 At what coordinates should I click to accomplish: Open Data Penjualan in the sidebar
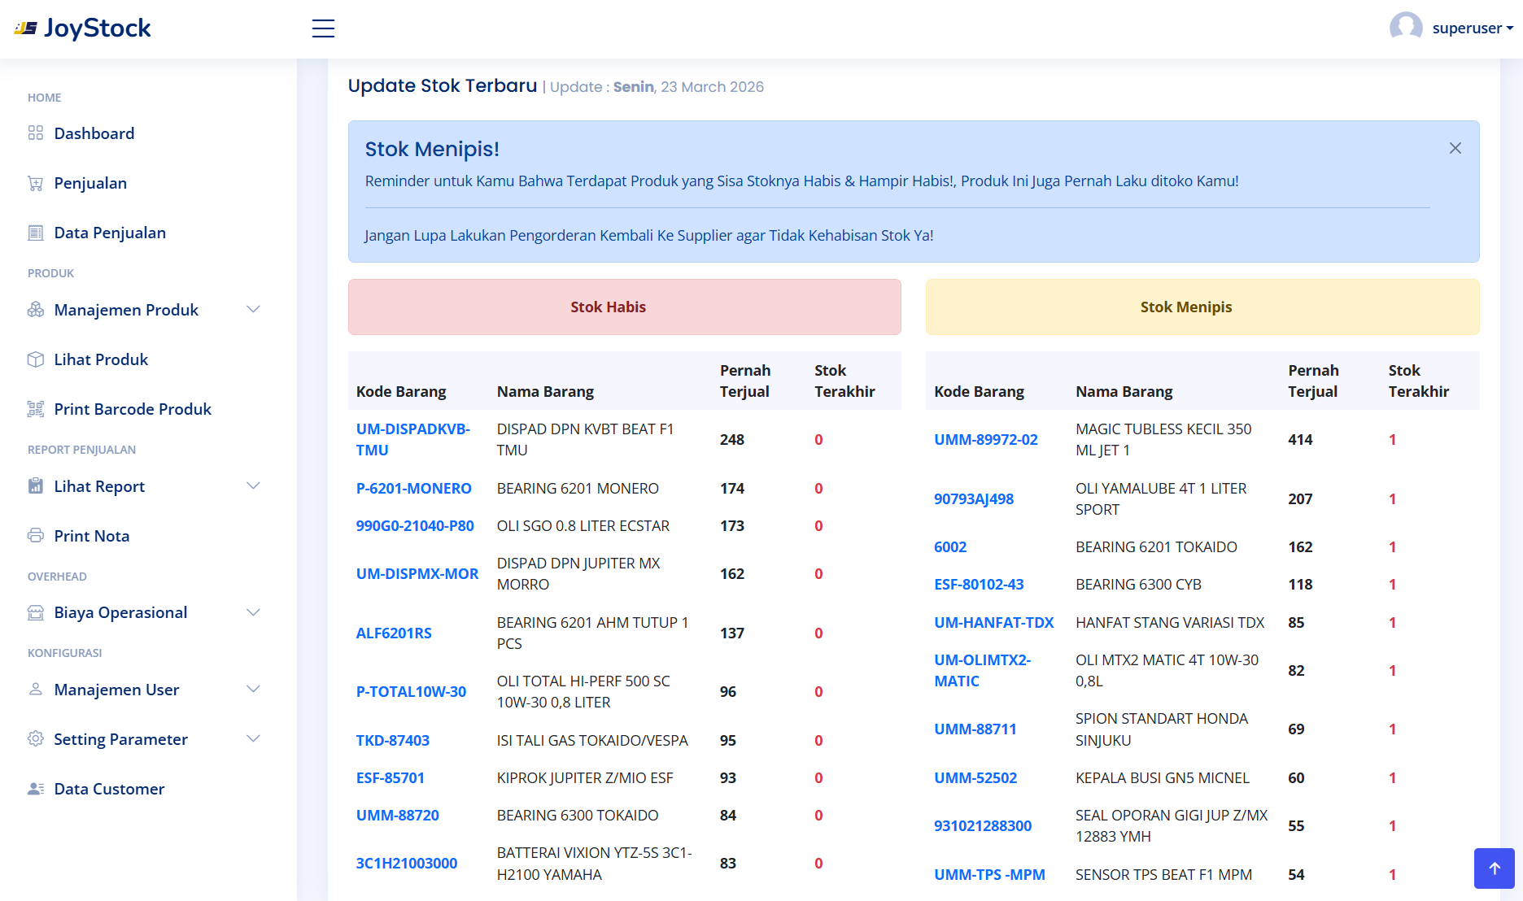click(x=110, y=233)
